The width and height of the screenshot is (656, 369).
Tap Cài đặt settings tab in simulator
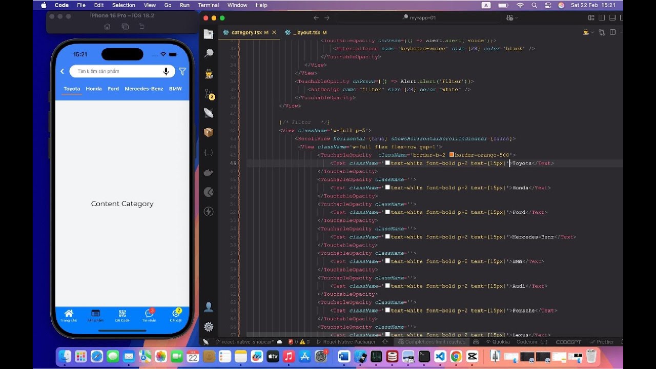pos(176,315)
